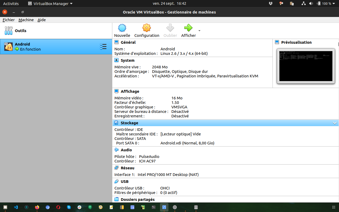Launch Skype from the dock
The image size is (339, 212).
[69, 207]
